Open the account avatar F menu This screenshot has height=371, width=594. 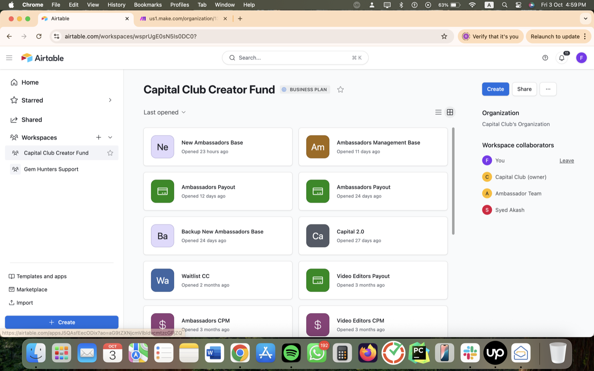[581, 58]
